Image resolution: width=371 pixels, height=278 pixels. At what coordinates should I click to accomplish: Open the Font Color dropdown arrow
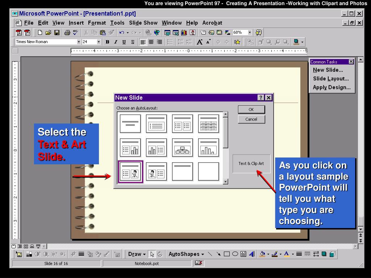pos(293,254)
